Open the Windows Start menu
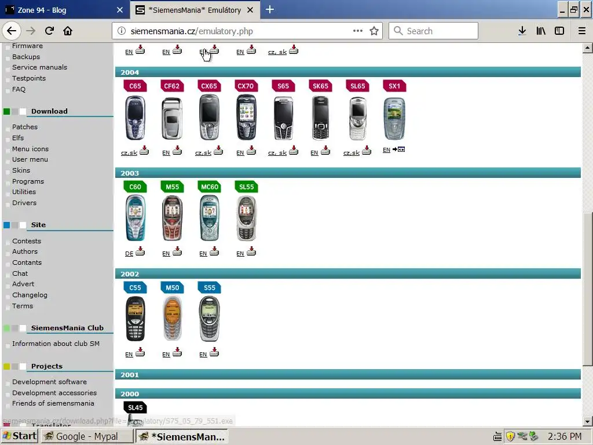This screenshot has width=593, height=445. [19, 436]
